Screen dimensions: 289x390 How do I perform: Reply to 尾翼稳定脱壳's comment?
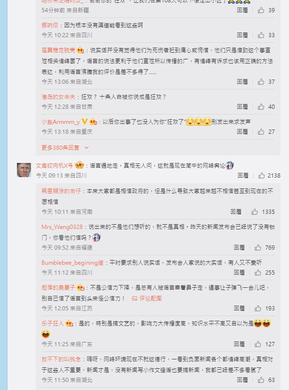242,82
